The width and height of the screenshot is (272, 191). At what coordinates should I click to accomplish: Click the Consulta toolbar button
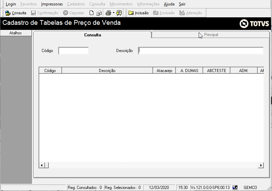[x=16, y=13]
